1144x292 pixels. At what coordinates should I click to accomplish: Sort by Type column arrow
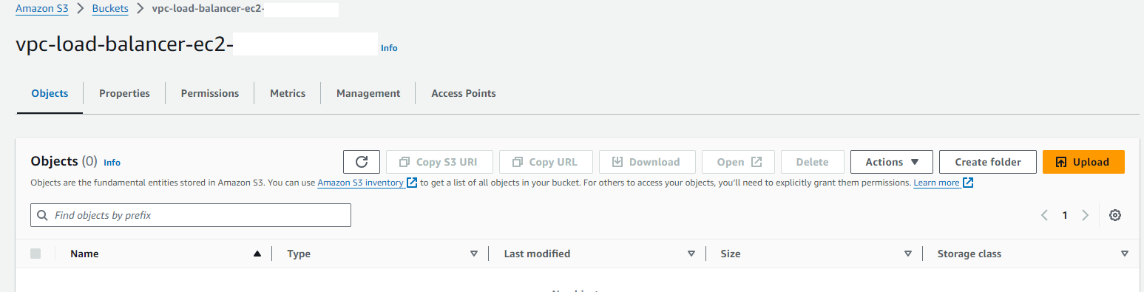click(474, 254)
